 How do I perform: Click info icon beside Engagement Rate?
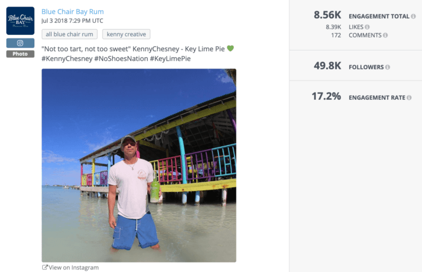click(409, 97)
